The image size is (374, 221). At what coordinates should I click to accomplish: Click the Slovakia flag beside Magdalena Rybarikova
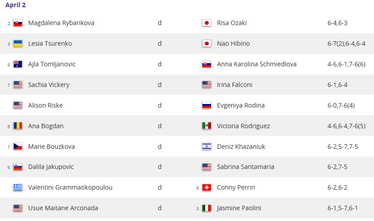click(x=18, y=23)
